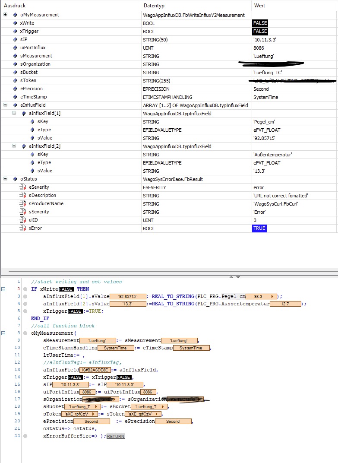The height and width of the screenshot is (463, 338).
Task: Click the eFVT_FLOAT value of aInfluxField[1] eType
Action: click(267, 130)
